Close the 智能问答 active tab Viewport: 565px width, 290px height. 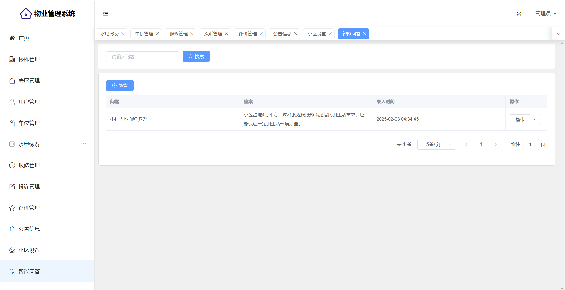[x=365, y=34]
